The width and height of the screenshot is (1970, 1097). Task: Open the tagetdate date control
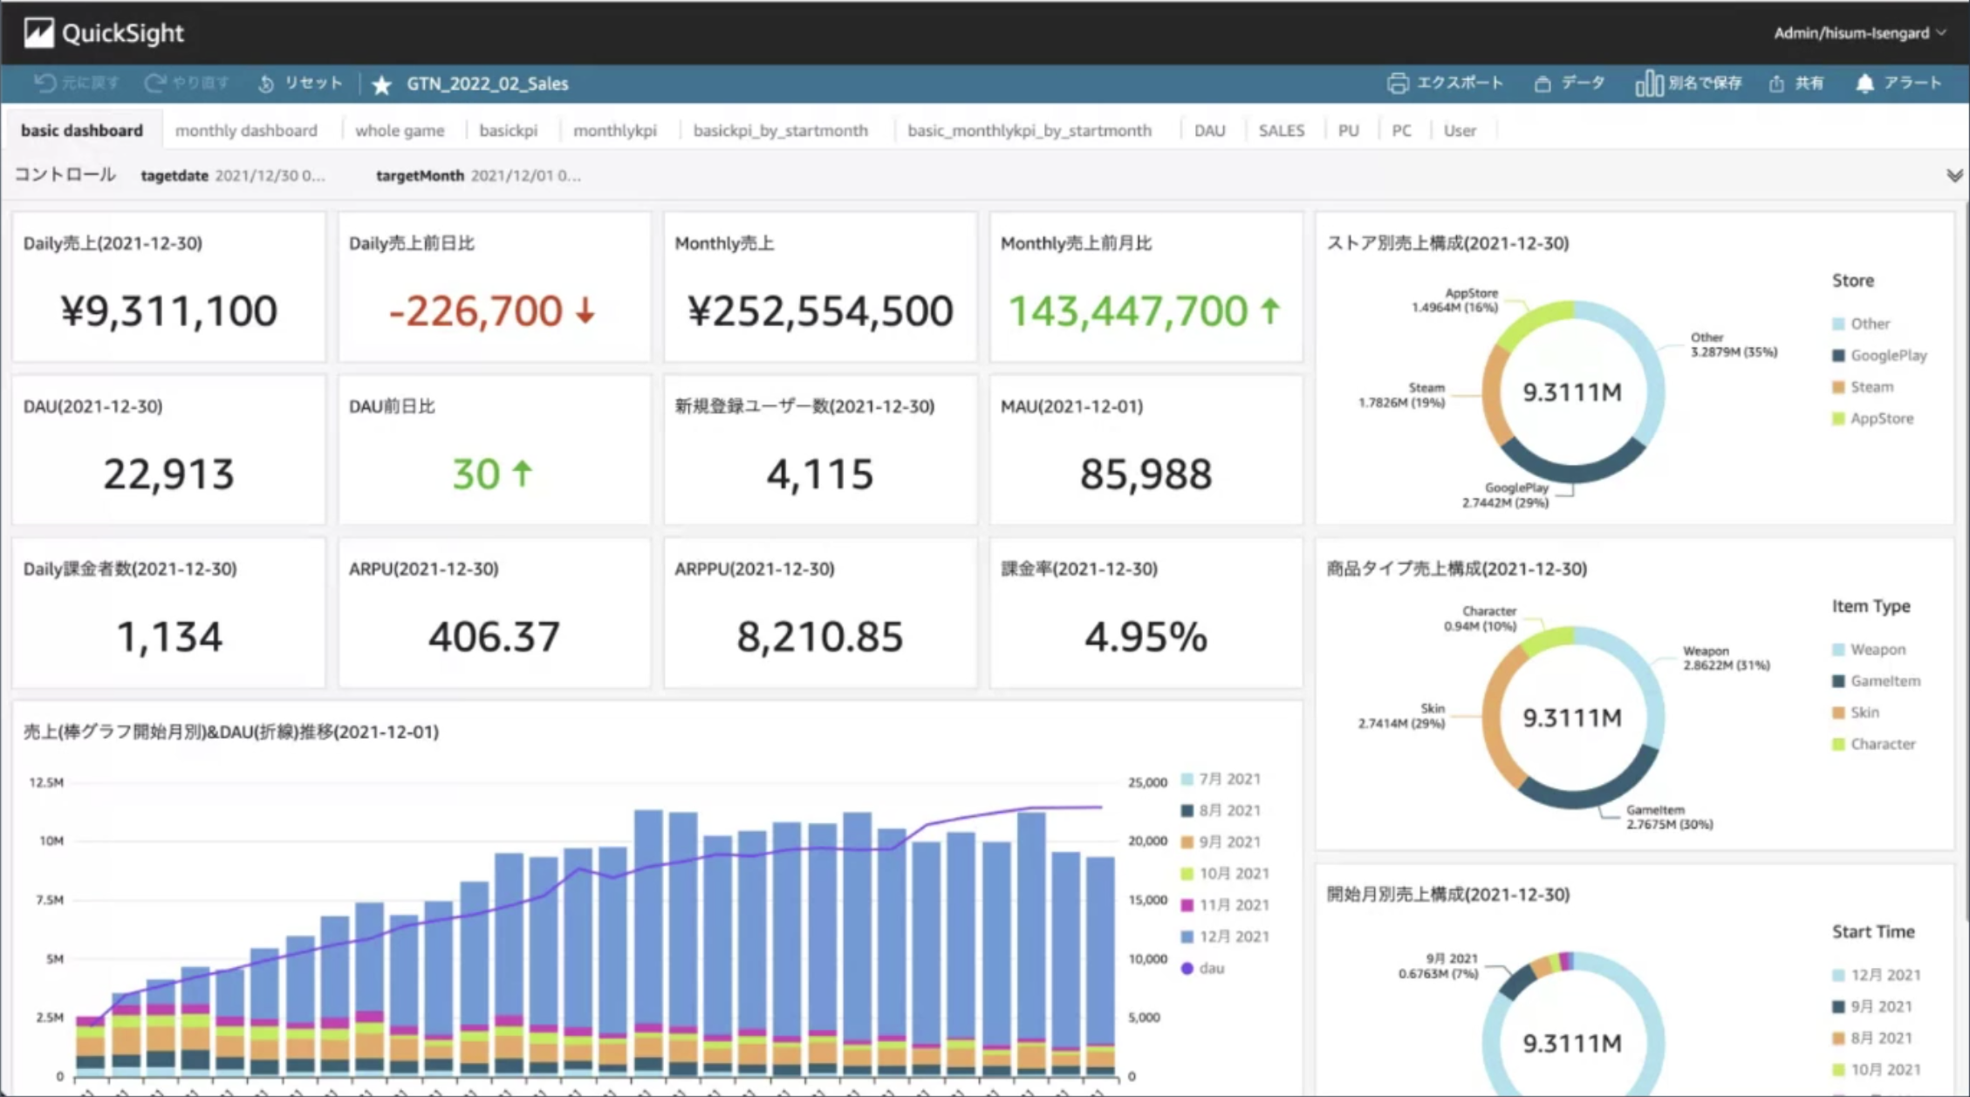pos(269,175)
